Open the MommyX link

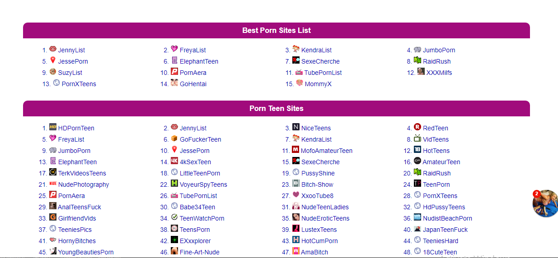point(318,84)
